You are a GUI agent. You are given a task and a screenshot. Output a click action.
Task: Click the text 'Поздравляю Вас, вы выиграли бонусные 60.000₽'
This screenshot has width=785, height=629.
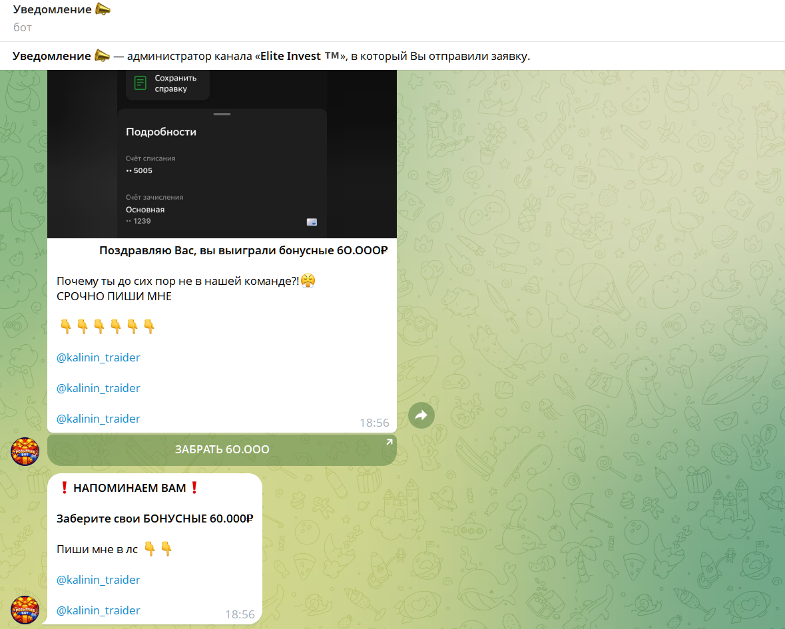(x=243, y=250)
